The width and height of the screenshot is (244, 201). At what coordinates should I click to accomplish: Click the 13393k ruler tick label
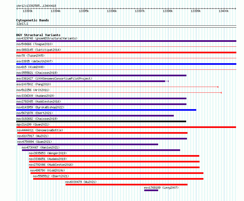pyautogui.click(x=28, y=11)
